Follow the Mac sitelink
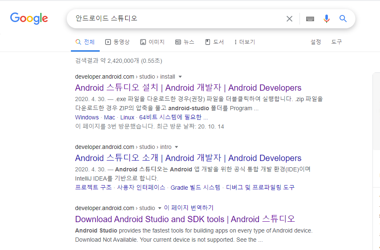Image resolution: width=380 pixels, height=250 pixels. [x=110, y=117]
